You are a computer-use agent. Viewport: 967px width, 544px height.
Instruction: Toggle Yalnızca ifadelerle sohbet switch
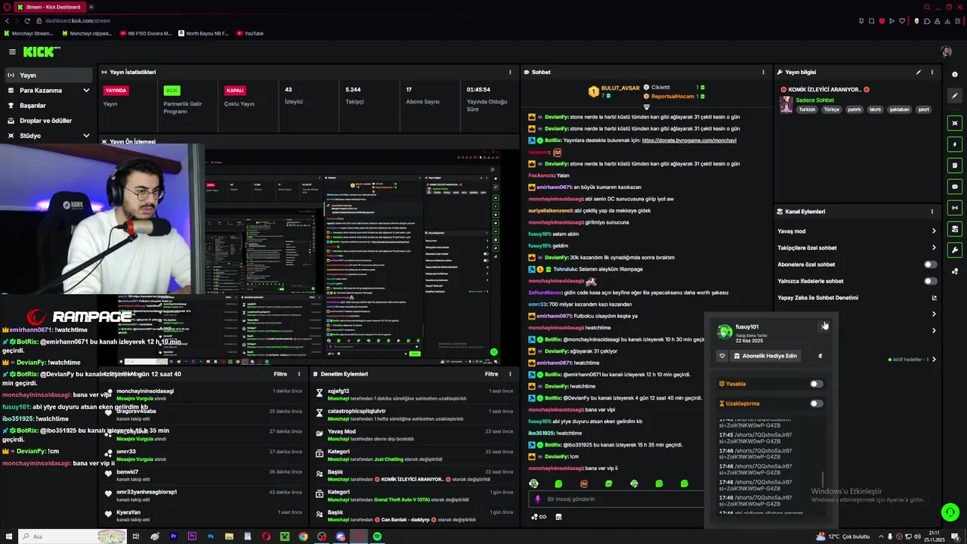click(x=931, y=281)
